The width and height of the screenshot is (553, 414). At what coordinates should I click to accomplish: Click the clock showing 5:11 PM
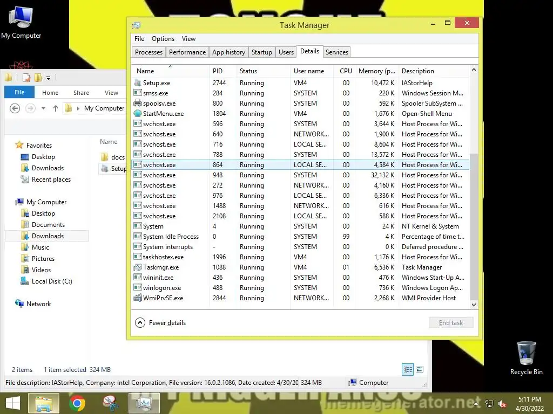coord(529,399)
